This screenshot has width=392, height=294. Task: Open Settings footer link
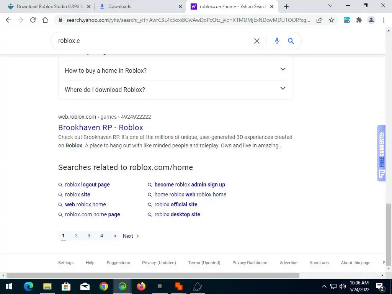point(66,263)
